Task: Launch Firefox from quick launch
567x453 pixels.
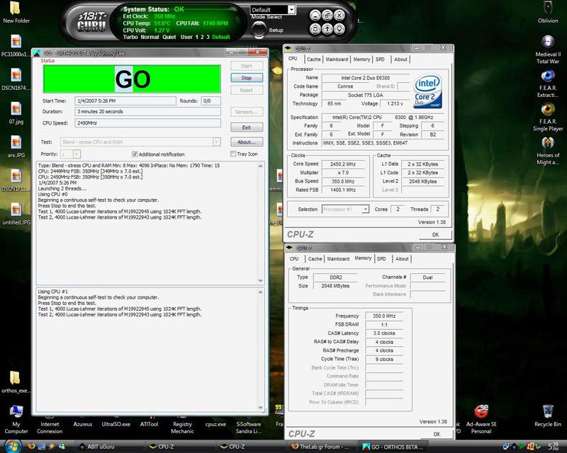Action: tap(31, 447)
